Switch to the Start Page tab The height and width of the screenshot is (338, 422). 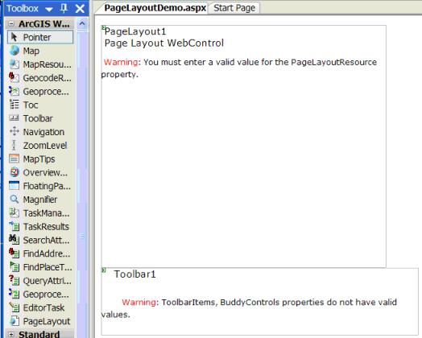pyautogui.click(x=234, y=8)
